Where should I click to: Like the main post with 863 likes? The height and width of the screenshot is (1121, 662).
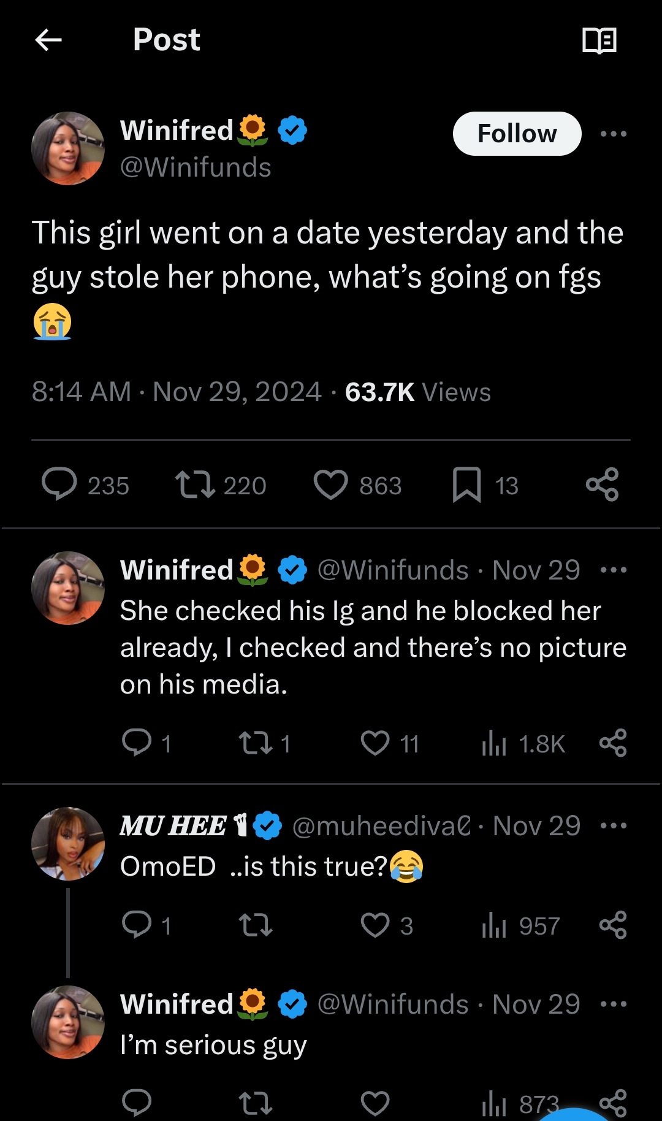tap(331, 484)
